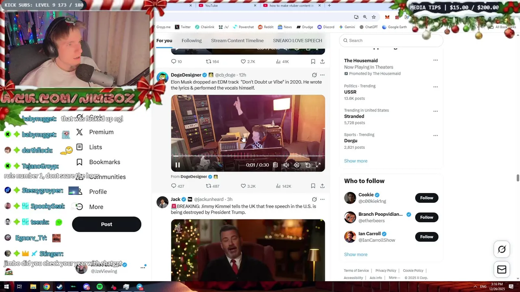This screenshot has width=520, height=292.
Task: Repost the DogeDesigner post with 487 reposts
Action: tap(212, 186)
